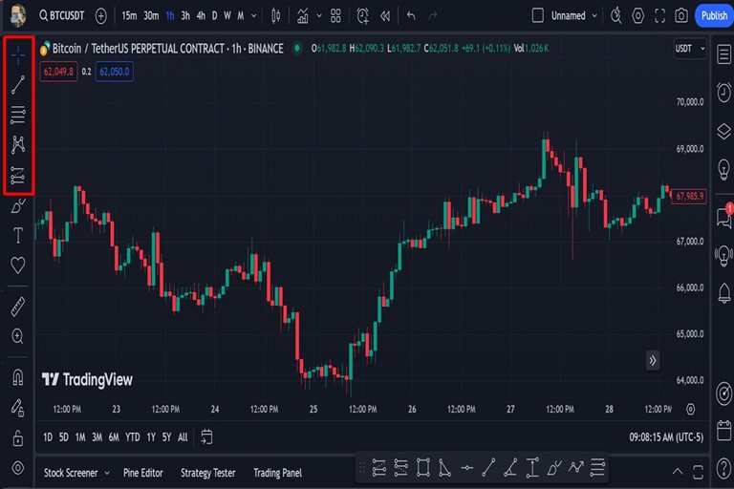
Task: Open the Pine Editor tab
Action: click(x=142, y=473)
